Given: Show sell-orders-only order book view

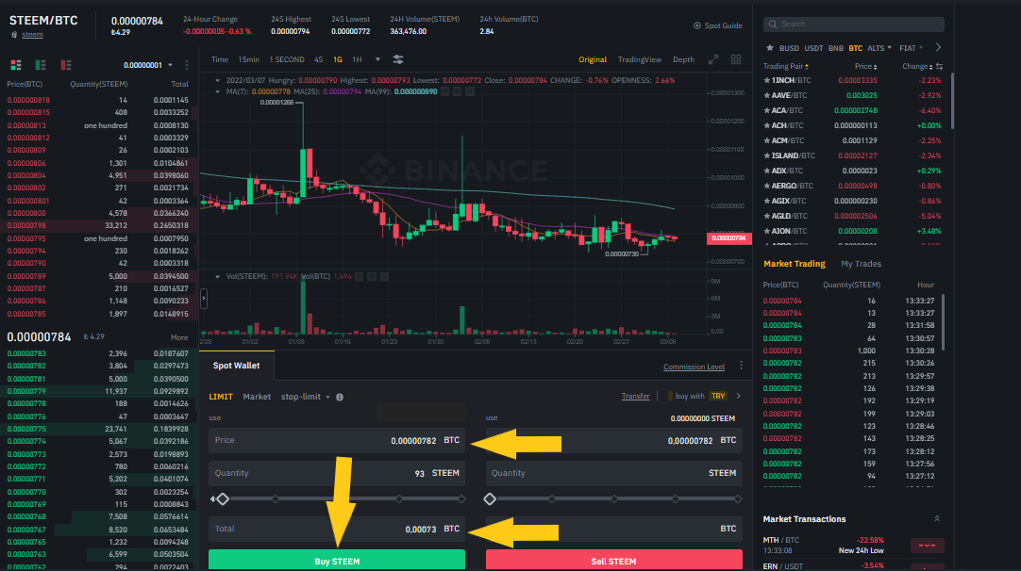Looking at the screenshot, I should pyautogui.click(x=66, y=65).
